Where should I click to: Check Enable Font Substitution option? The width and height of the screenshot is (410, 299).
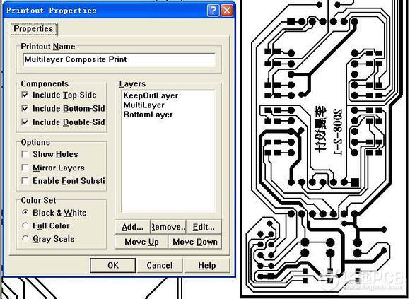[x=25, y=181]
